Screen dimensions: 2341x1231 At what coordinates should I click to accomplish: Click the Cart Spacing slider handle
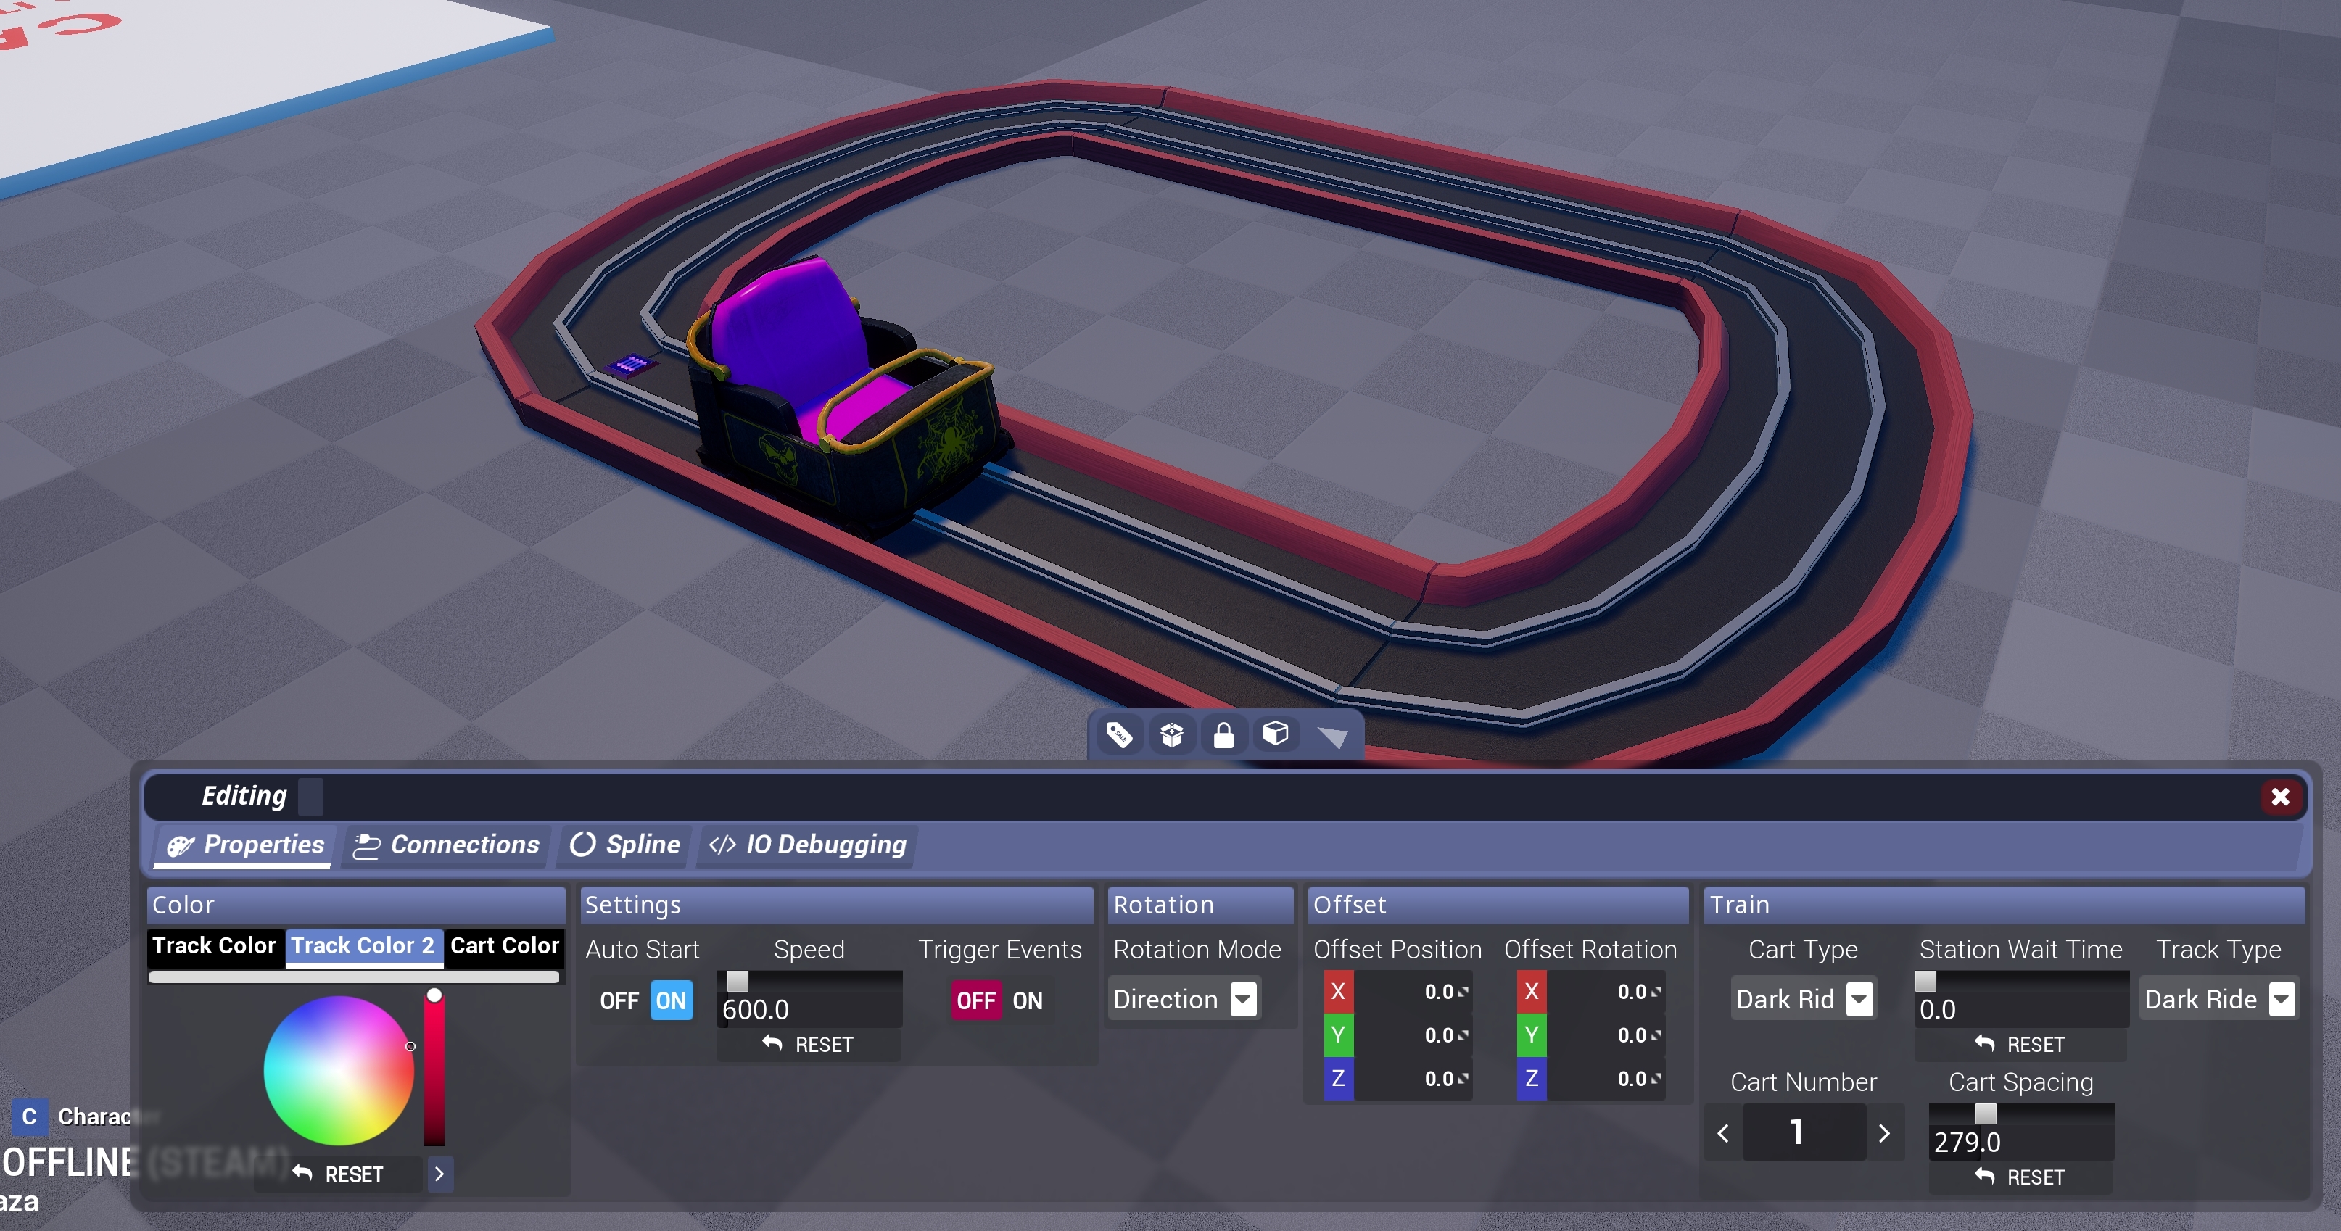pyautogui.click(x=1986, y=1114)
